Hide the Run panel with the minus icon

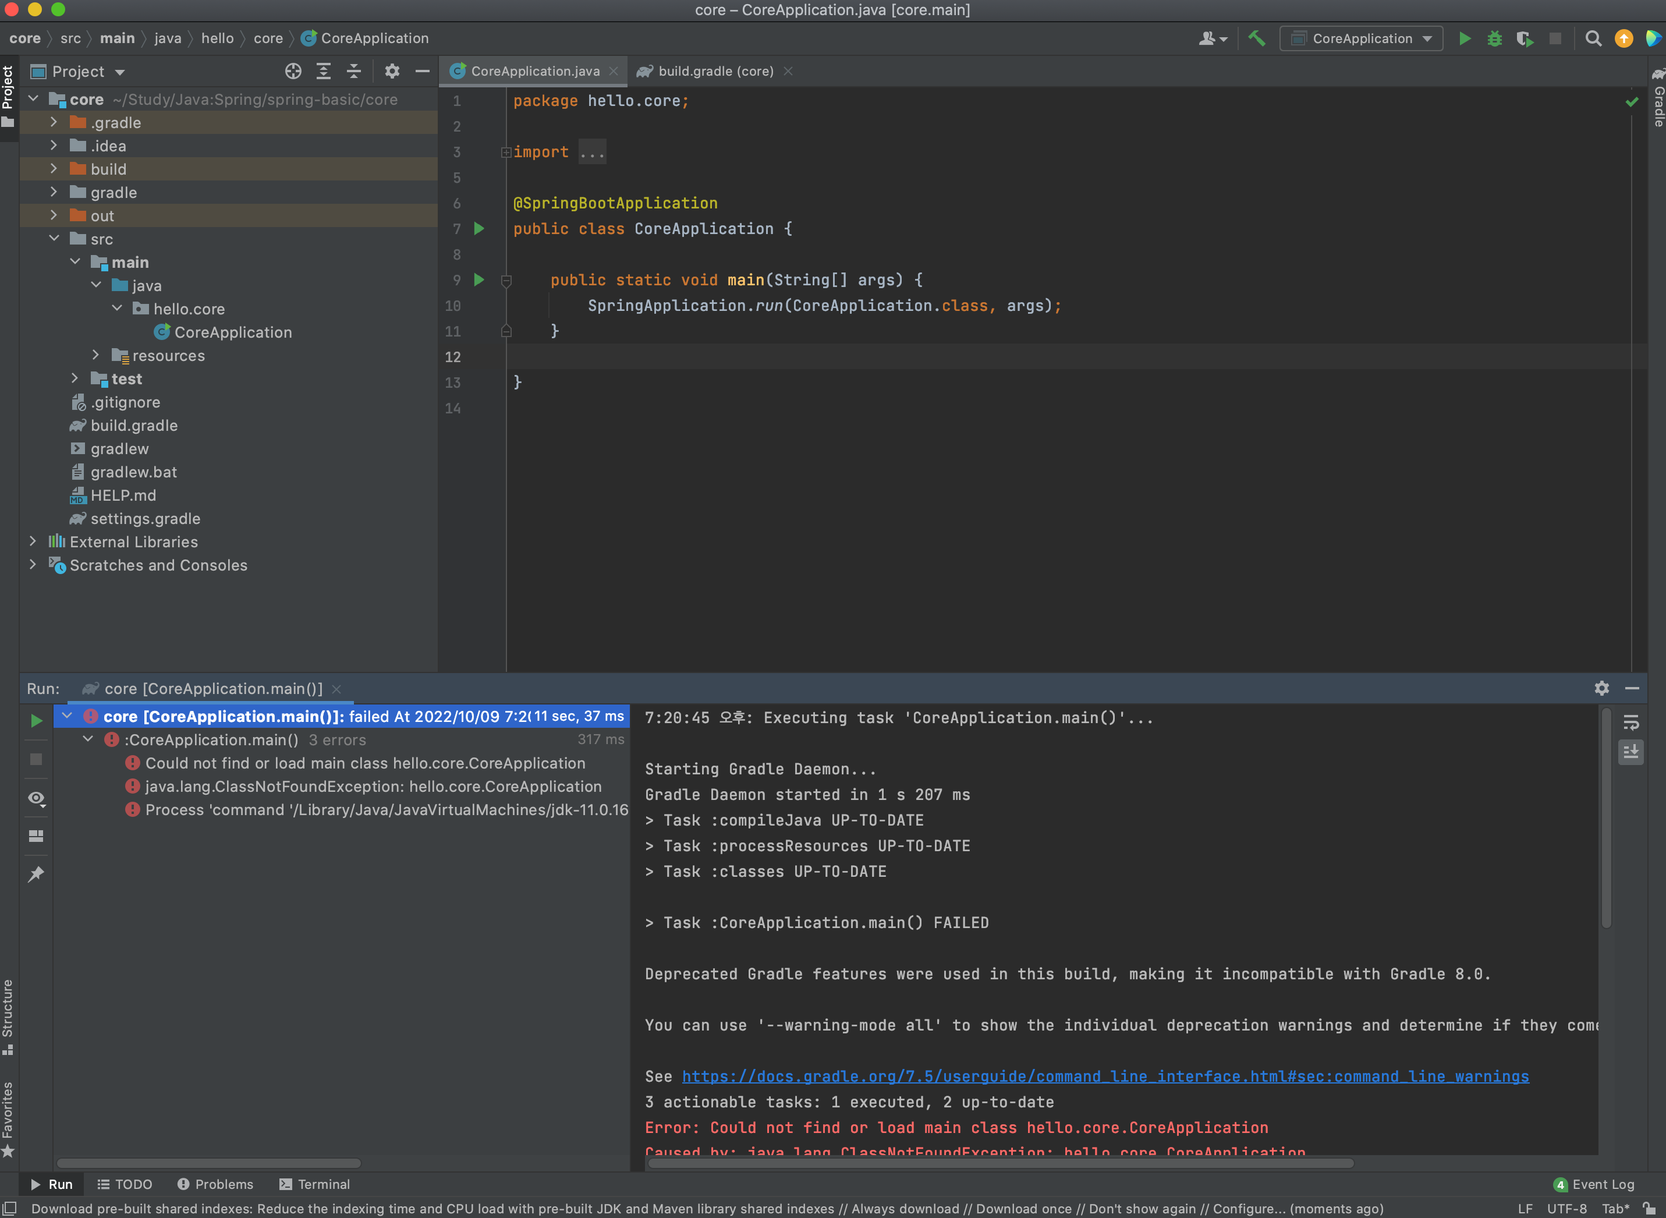[1632, 688]
